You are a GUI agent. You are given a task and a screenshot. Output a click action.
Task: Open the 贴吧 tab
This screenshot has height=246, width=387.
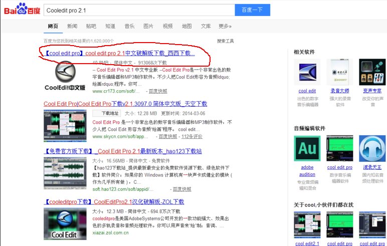coord(91,26)
